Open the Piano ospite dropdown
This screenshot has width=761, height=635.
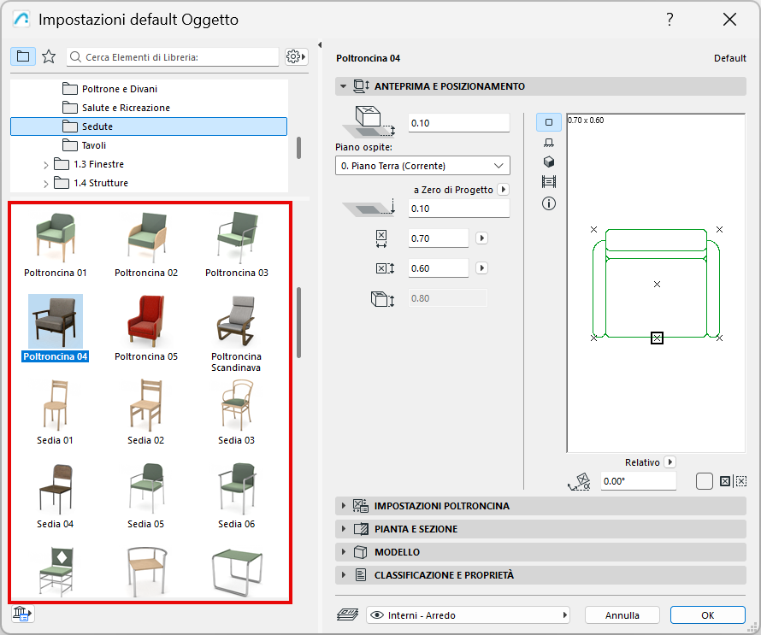click(x=422, y=166)
